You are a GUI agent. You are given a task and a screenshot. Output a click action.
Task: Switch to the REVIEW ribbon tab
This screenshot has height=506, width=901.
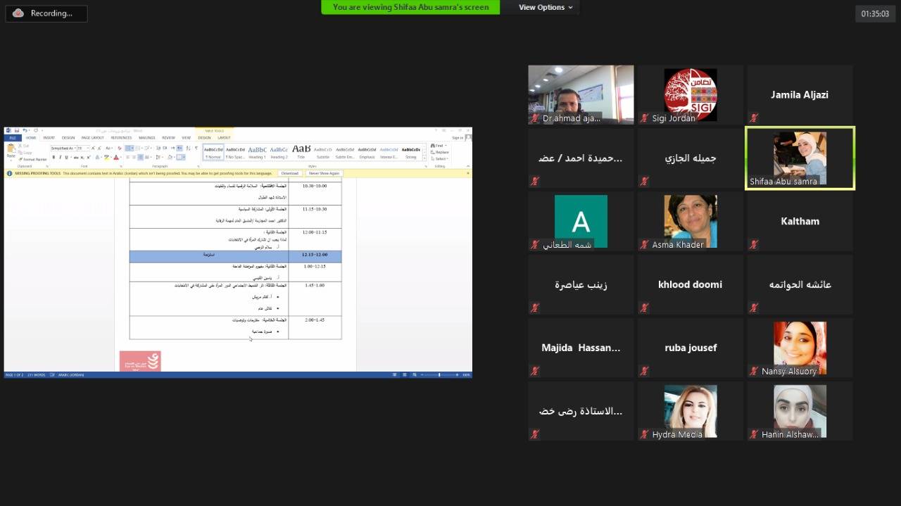tap(168, 138)
